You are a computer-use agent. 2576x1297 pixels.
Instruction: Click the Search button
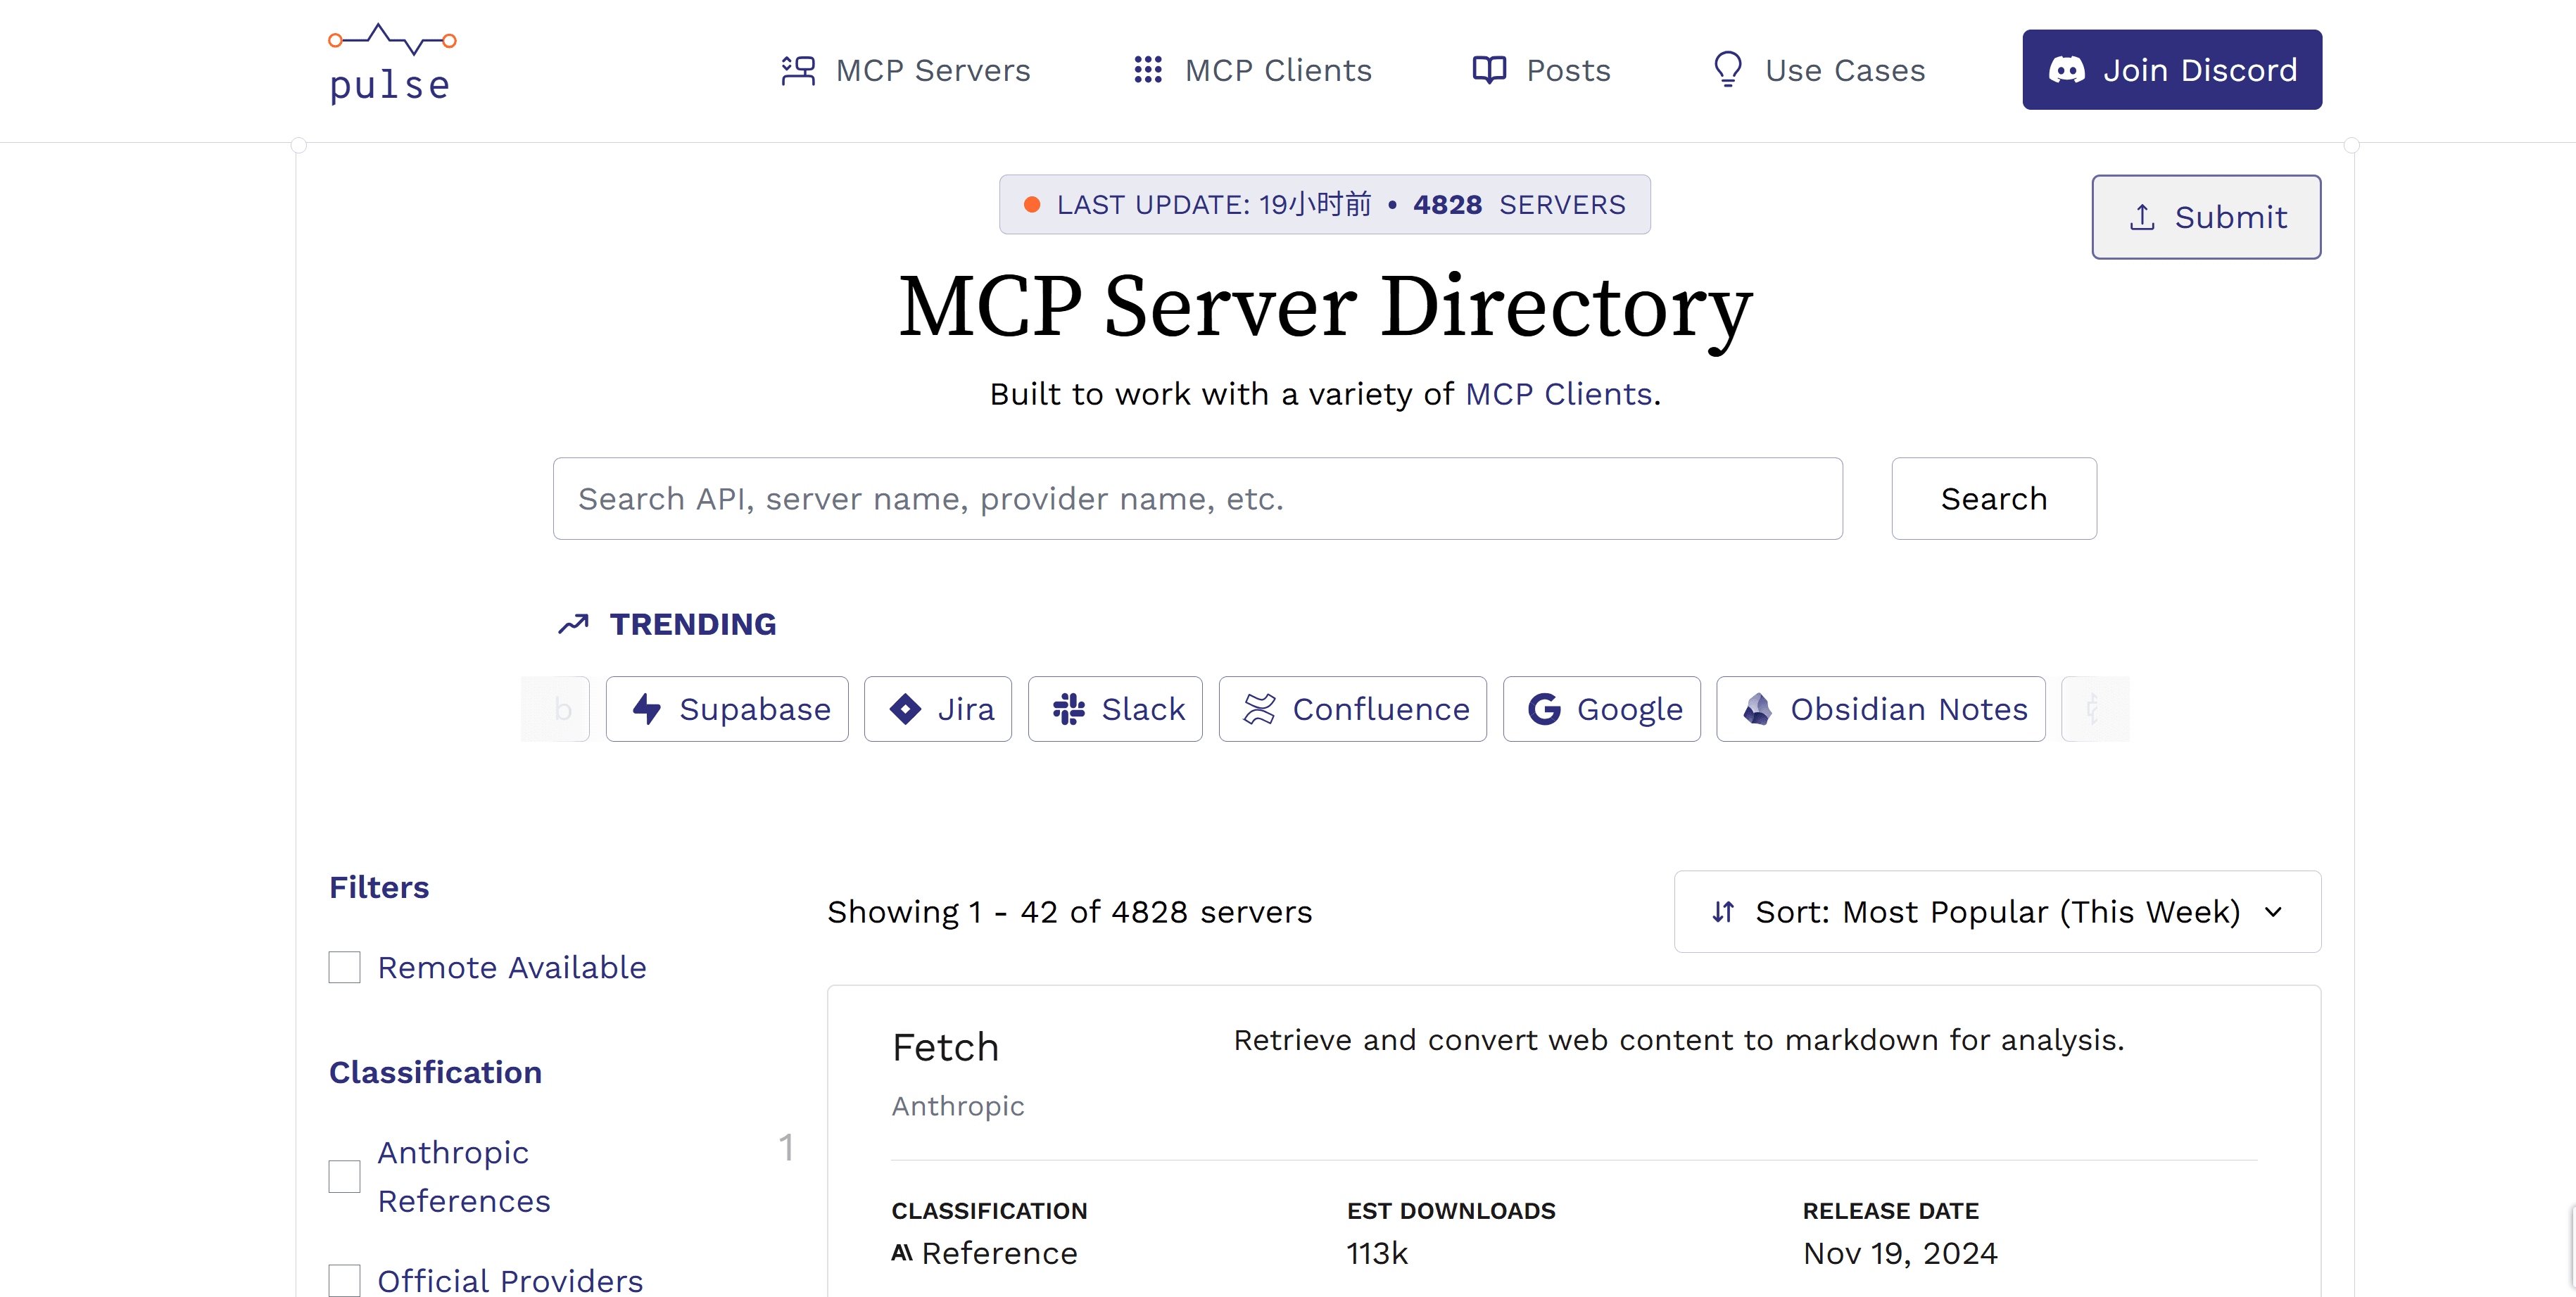point(1994,499)
